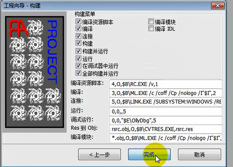
Task: Click the 编译资源脚本 command field
Action: (x=166, y=84)
